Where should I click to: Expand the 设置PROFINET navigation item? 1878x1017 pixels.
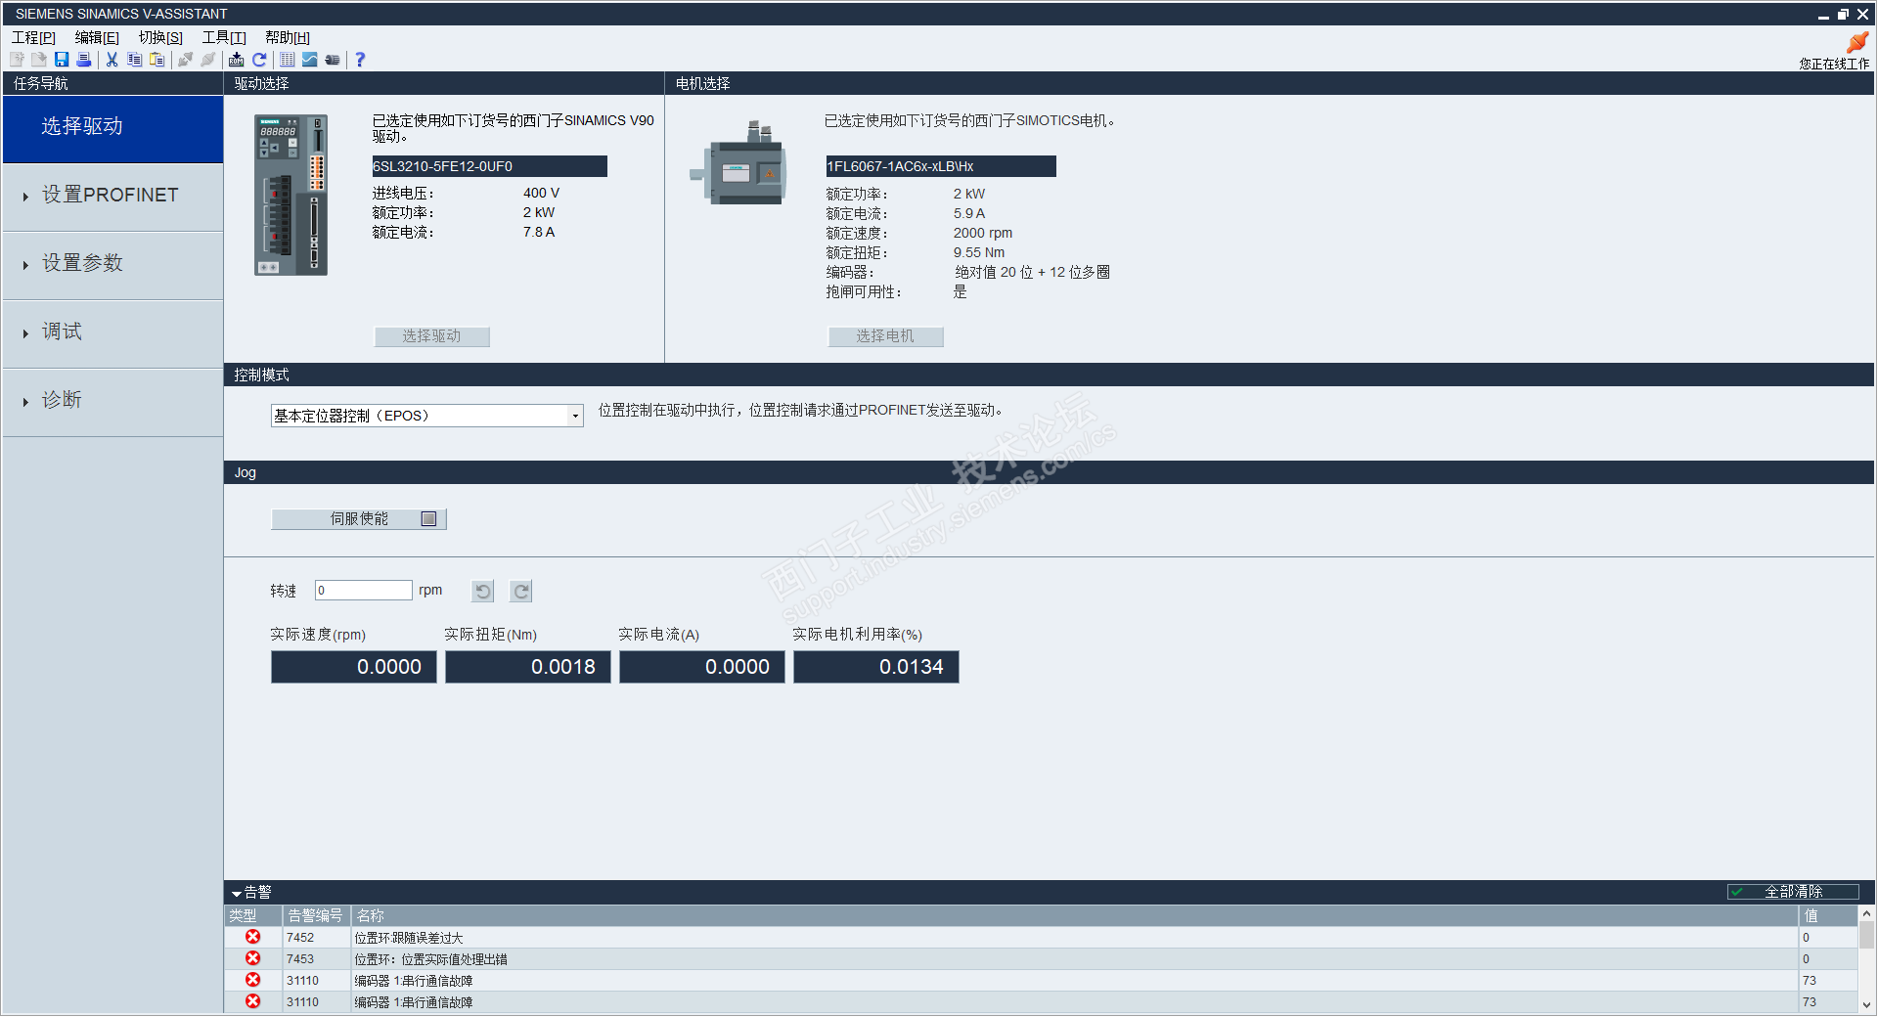coord(113,197)
